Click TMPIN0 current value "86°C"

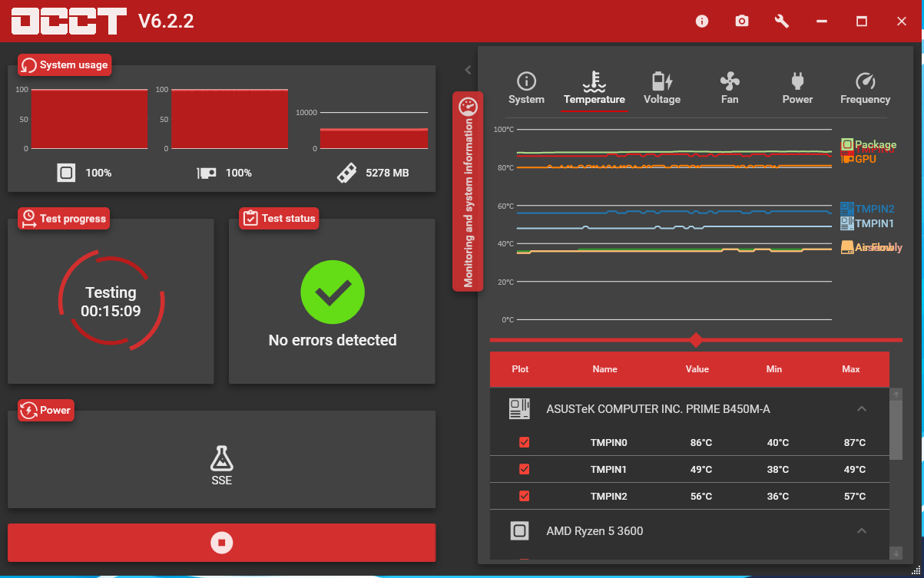point(701,443)
